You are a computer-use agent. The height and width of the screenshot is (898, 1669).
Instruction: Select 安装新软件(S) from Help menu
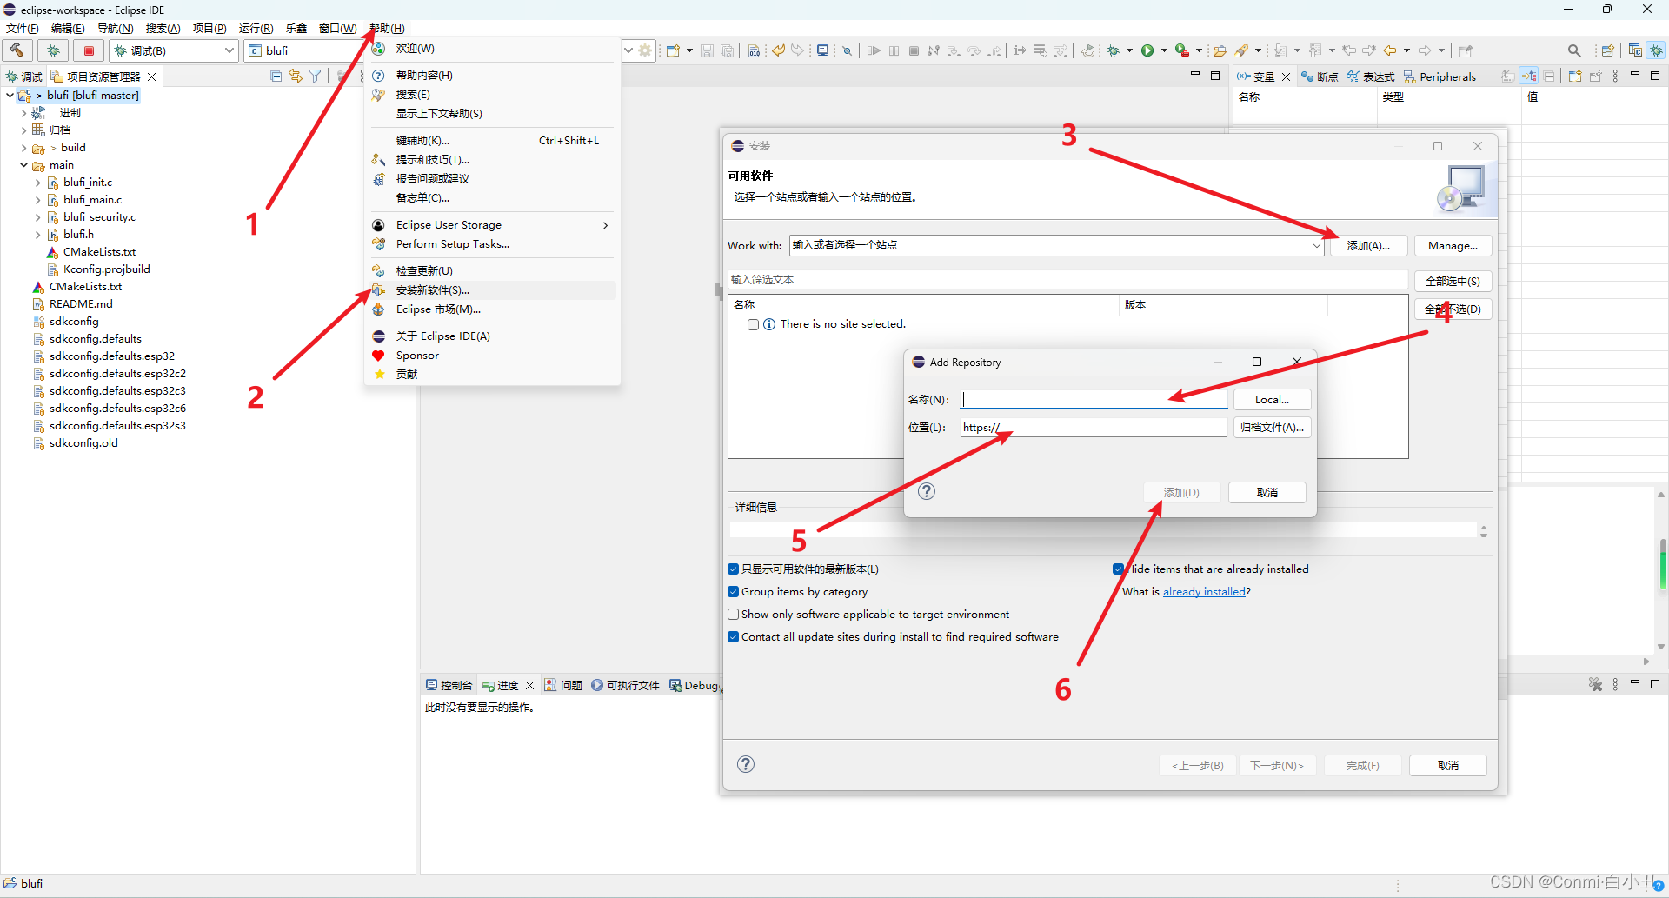(x=433, y=290)
